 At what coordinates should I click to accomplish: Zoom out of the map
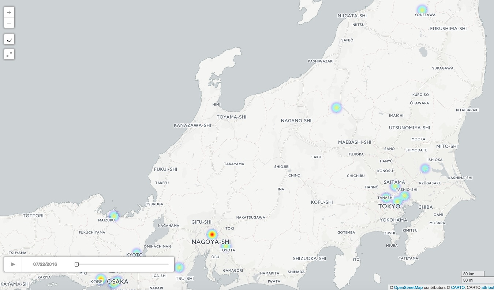pyautogui.click(x=9, y=23)
